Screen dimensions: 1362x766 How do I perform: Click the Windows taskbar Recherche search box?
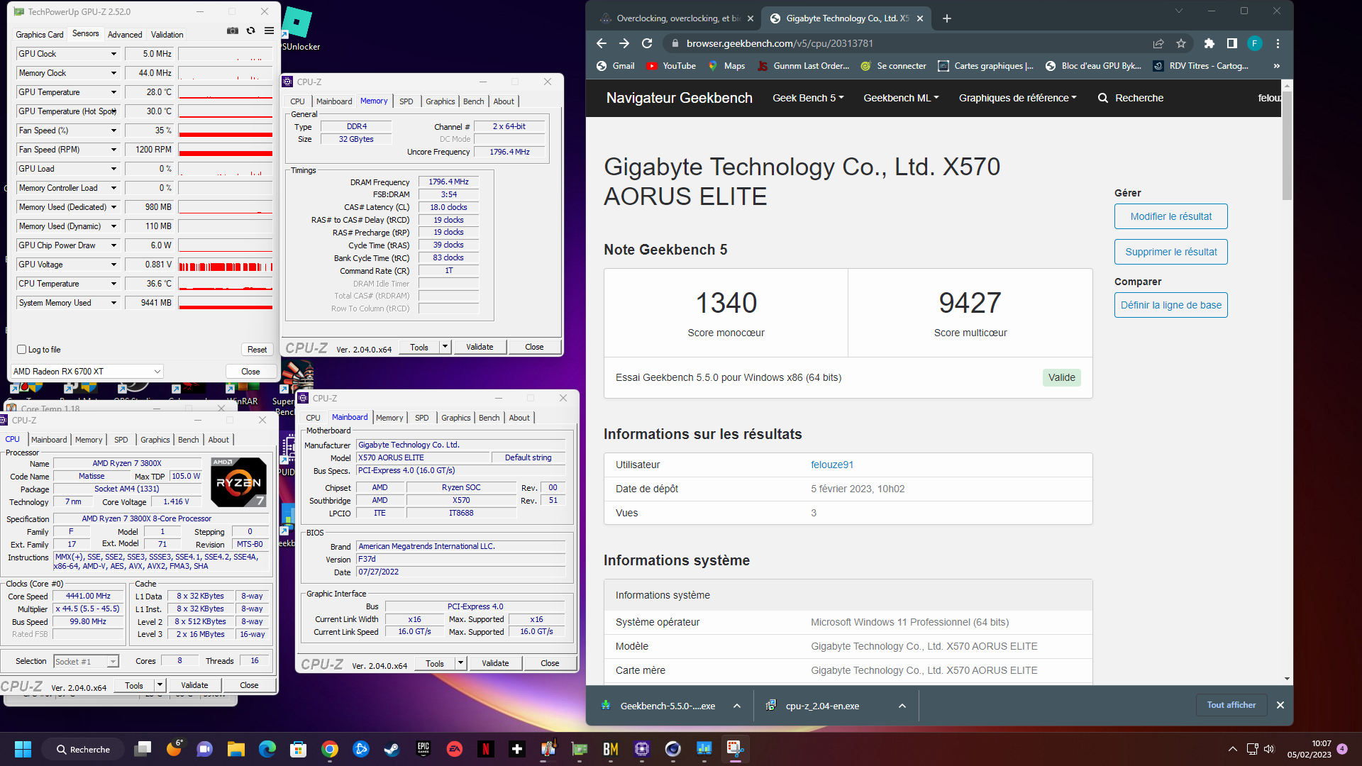click(83, 749)
